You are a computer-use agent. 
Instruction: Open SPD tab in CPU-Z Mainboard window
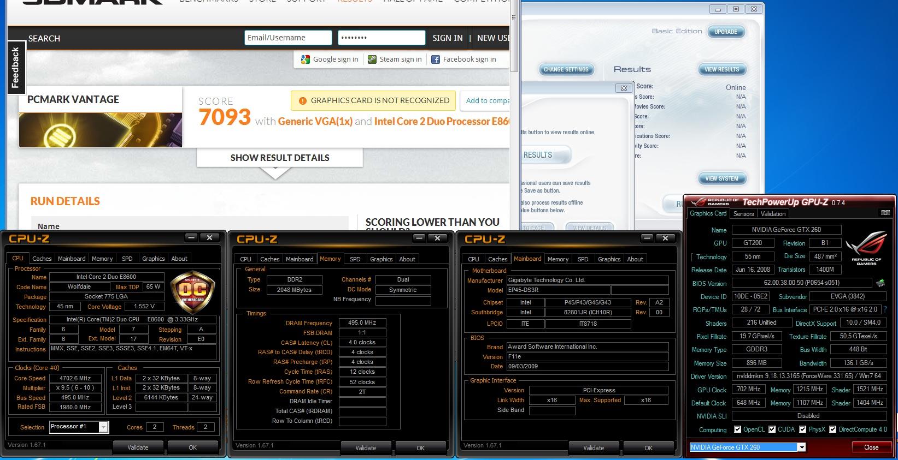[583, 259]
